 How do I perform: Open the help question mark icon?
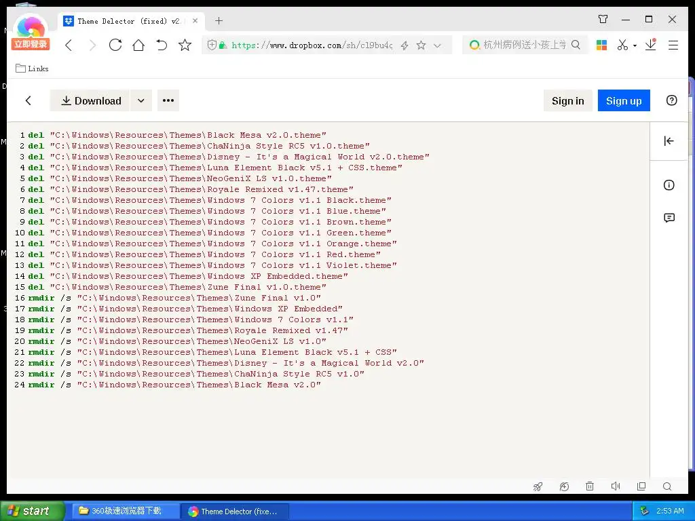(x=671, y=100)
